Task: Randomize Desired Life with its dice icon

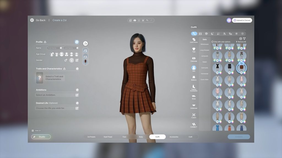Action: click(77, 103)
